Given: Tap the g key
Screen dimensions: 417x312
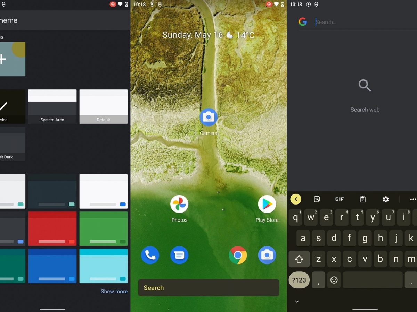Looking at the screenshot, I should (x=365, y=238).
